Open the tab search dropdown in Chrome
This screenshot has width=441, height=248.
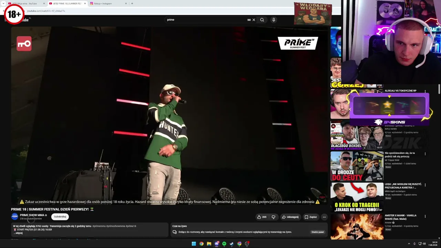tap(4, 3)
